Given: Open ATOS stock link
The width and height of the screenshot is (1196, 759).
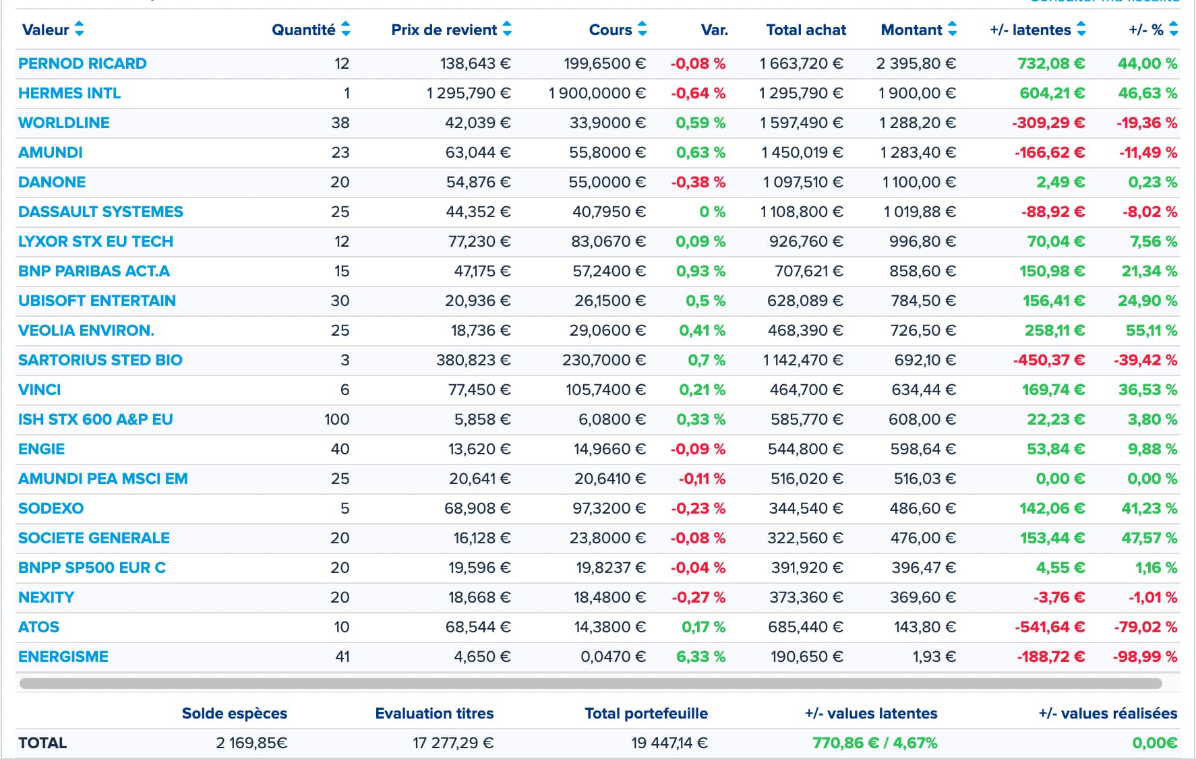Looking at the screenshot, I should pyautogui.click(x=38, y=627).
